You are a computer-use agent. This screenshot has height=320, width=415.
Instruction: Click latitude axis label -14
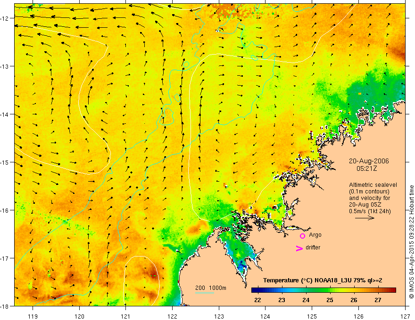click(x=5, y=114)
